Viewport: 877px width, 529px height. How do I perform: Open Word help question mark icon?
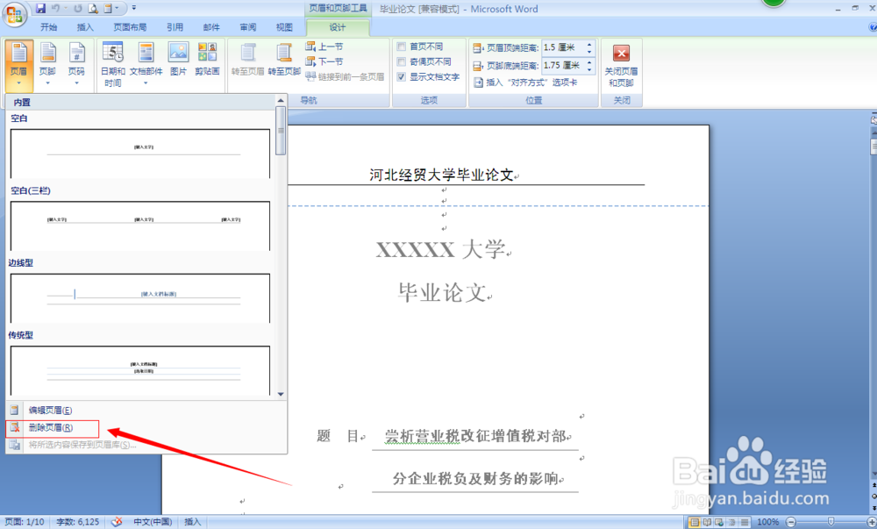click(873, 27)
